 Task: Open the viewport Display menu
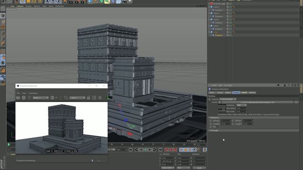pos(28,6)
